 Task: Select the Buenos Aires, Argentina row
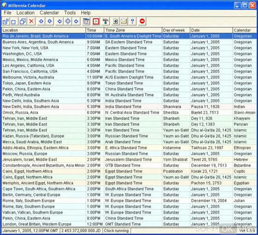pyautogui.click(x=129, y=42)
